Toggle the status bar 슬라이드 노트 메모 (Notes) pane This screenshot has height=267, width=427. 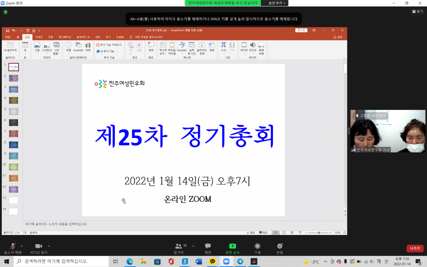[251, 232]
